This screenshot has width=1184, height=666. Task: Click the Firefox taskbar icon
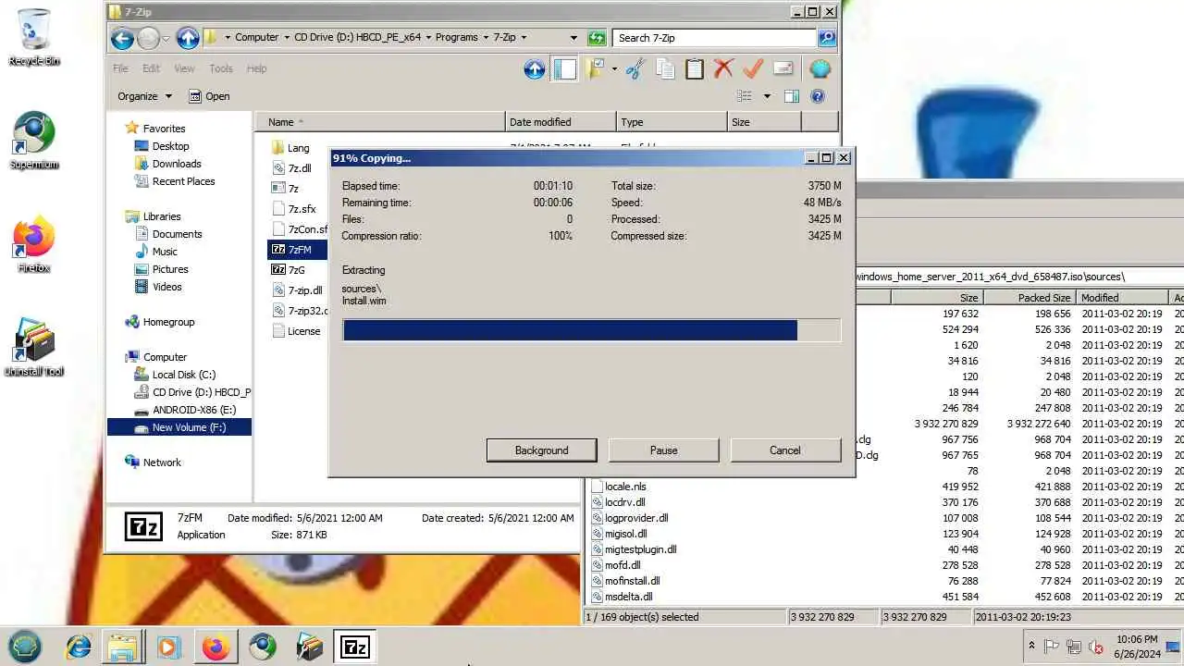point(216,647)
